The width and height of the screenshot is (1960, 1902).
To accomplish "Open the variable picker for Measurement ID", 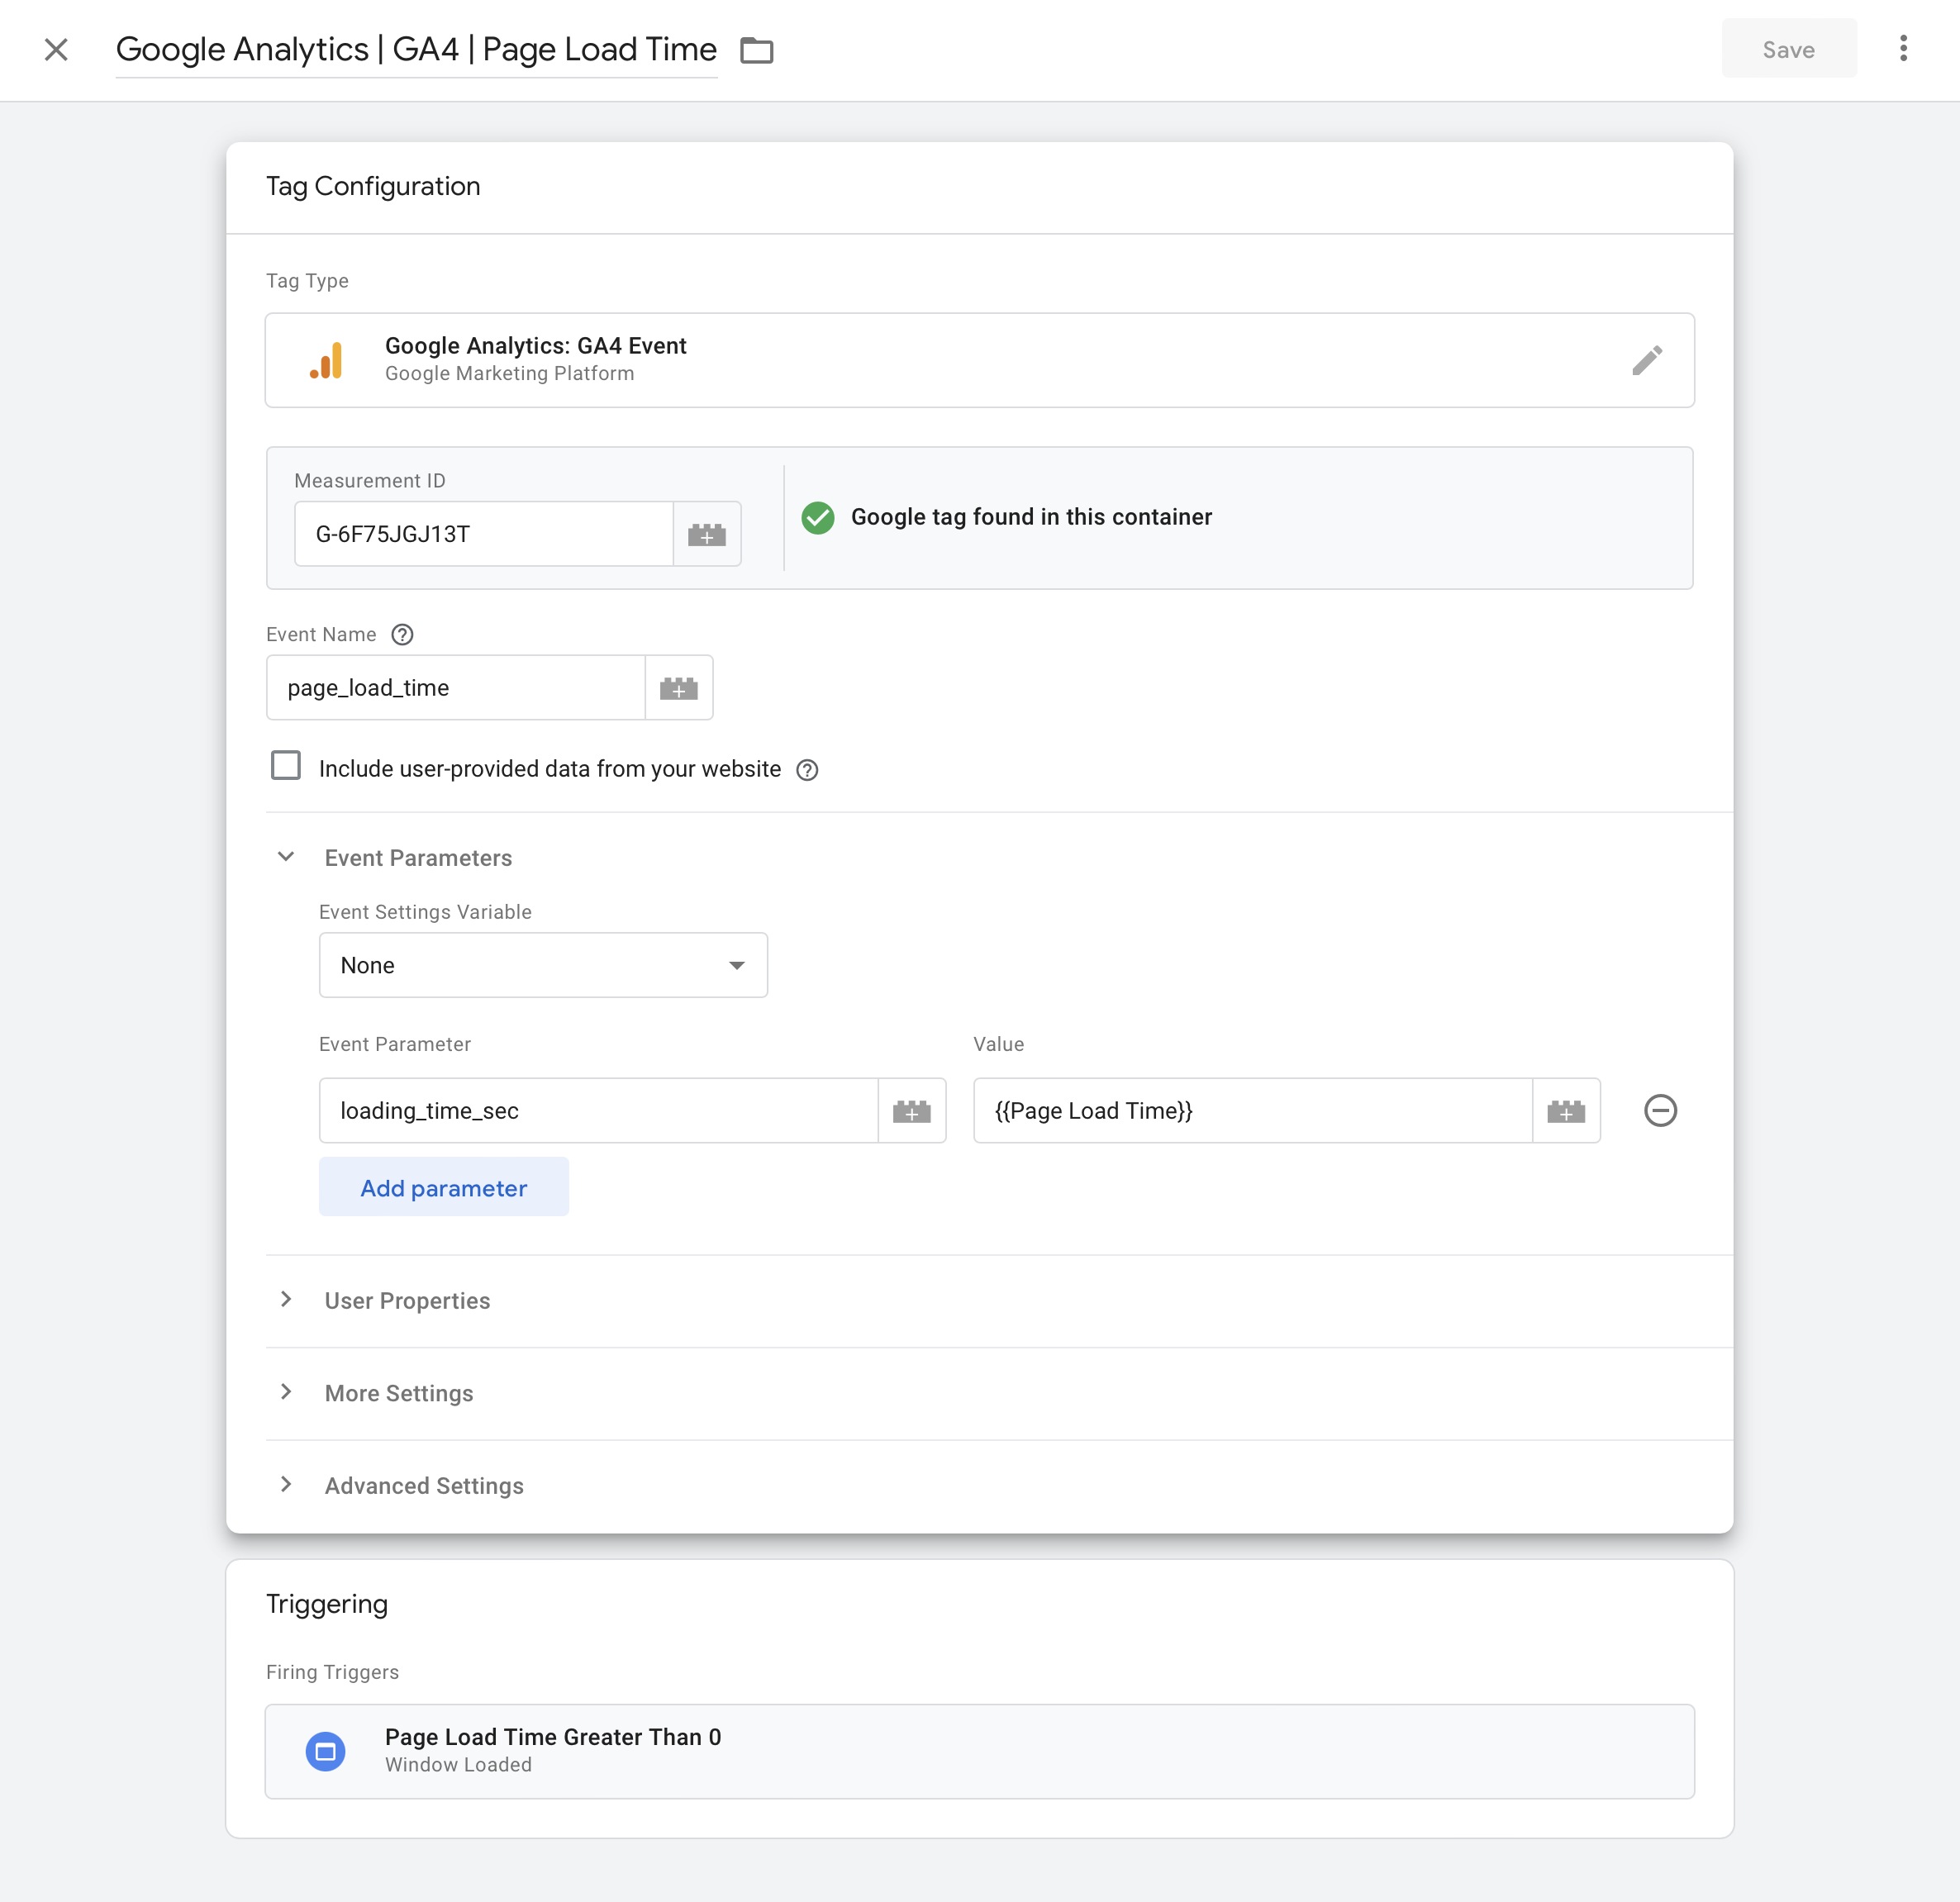I will (707, 534).
